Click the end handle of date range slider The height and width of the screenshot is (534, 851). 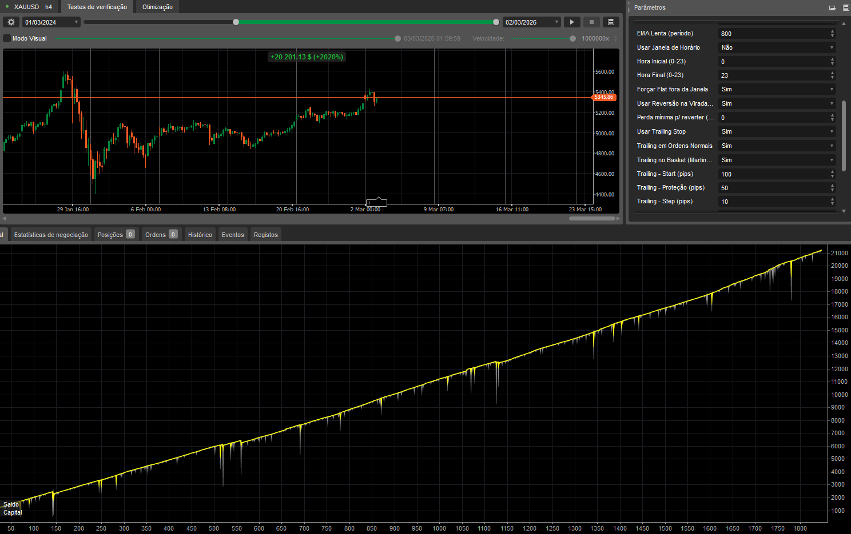[x=496, y=22]
